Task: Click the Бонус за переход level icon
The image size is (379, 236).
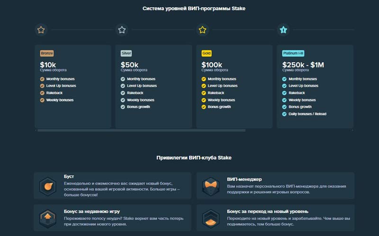Action: point(211,217)
